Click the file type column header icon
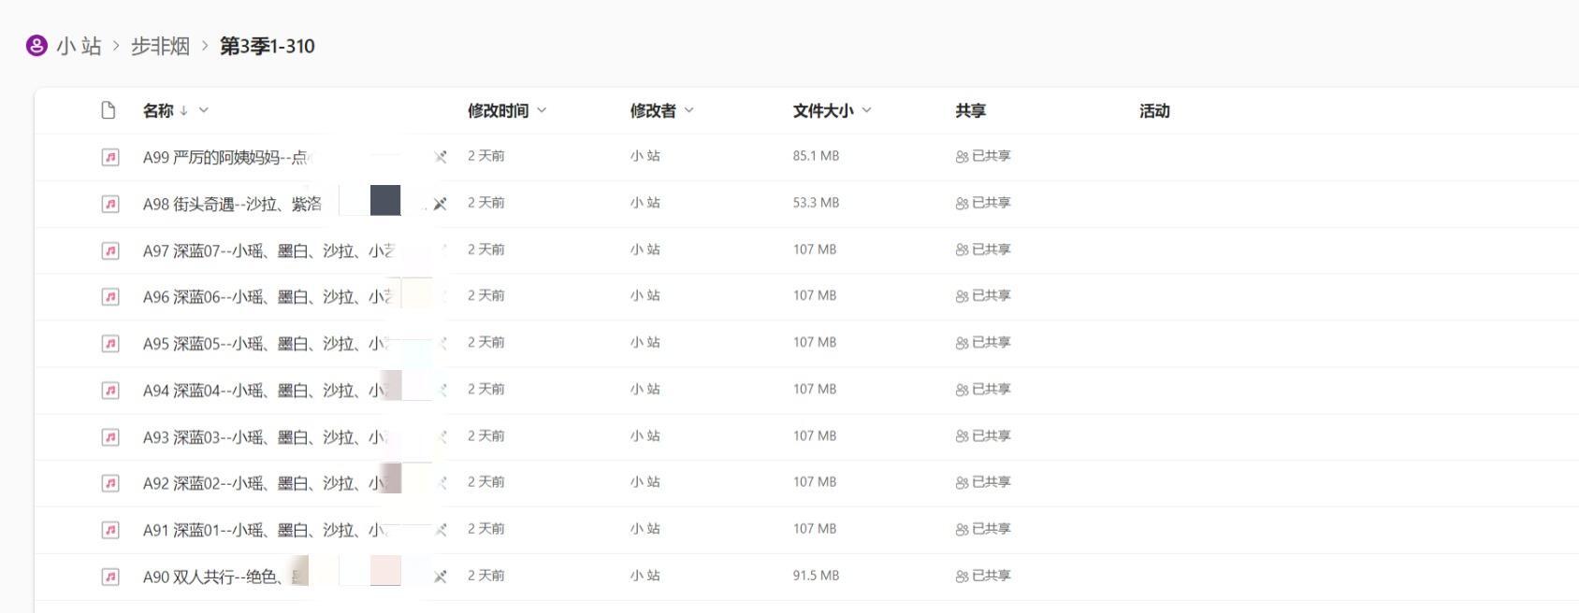The width and height of the screenshot is (1579, 613). coord(109,110)
